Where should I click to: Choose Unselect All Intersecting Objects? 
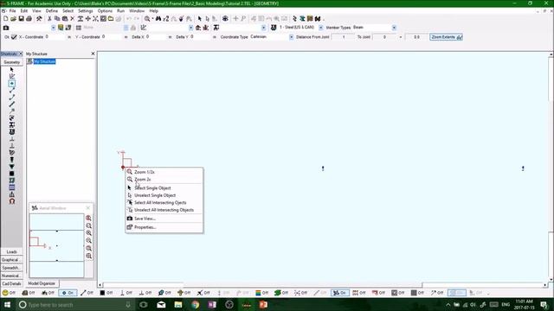pyautogui.click(x=164, y=210)
